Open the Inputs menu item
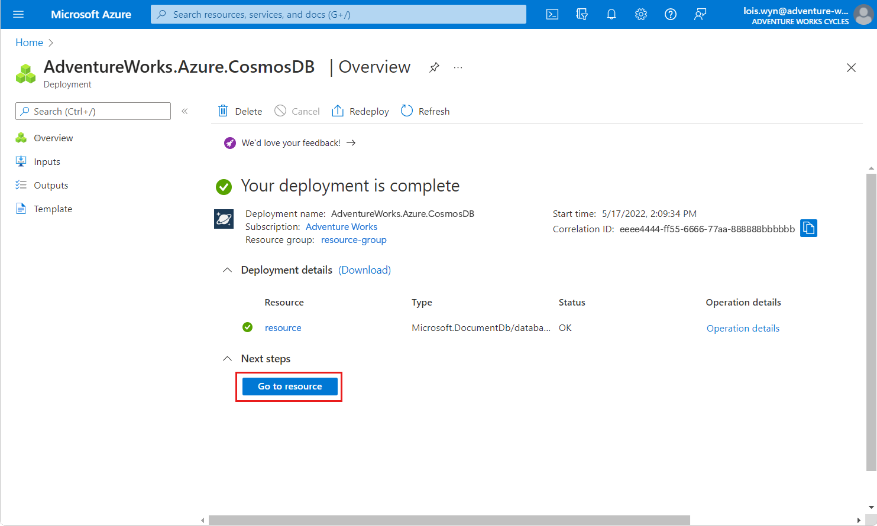 coord(47,161)
